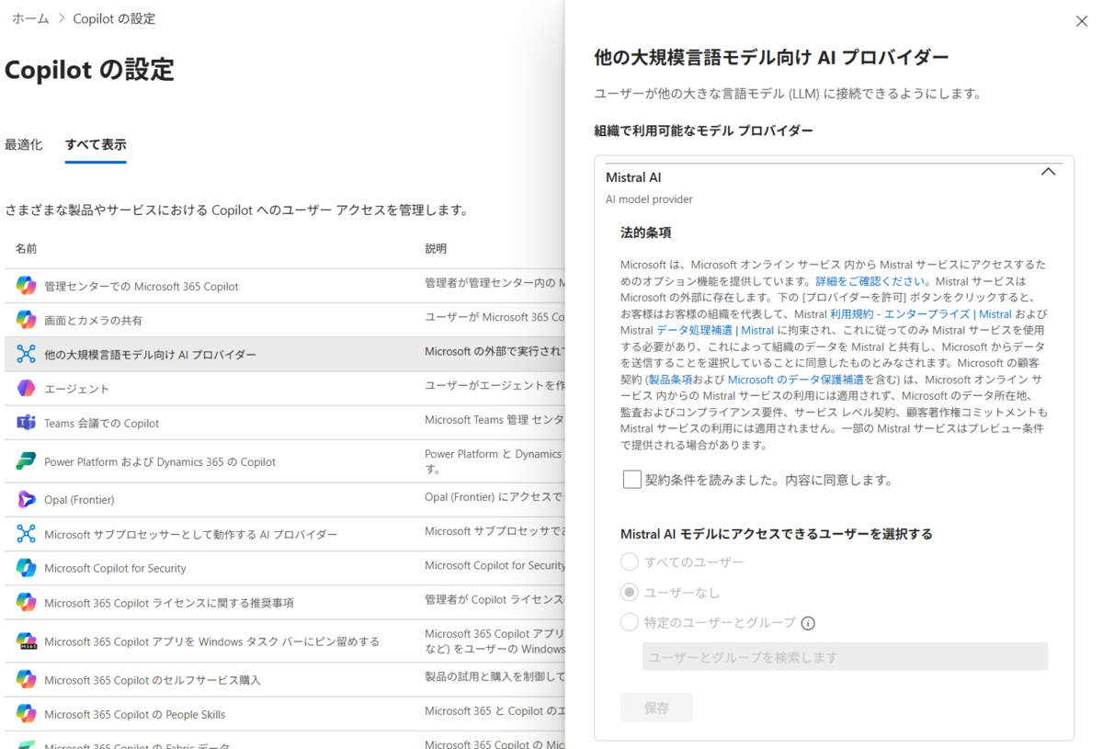Open Microsoft Copilot for Security row

(x=283, y=568)
